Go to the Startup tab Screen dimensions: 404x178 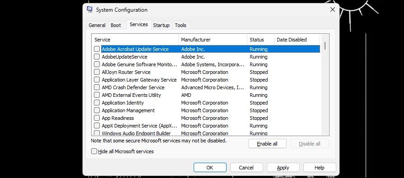point(161,25)
